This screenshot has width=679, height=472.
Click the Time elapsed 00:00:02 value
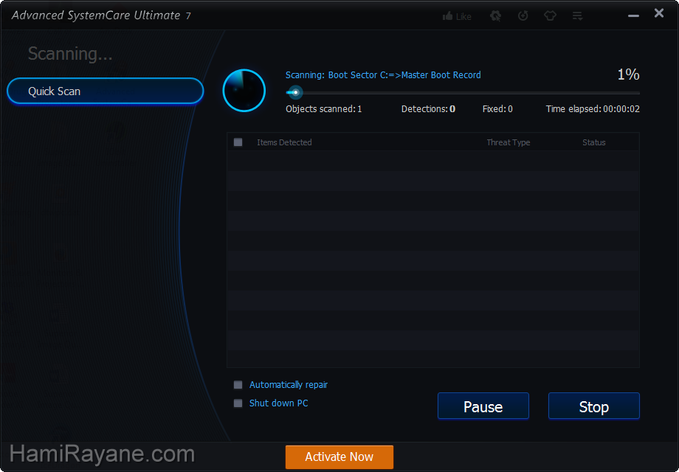(x=621, y=109)
